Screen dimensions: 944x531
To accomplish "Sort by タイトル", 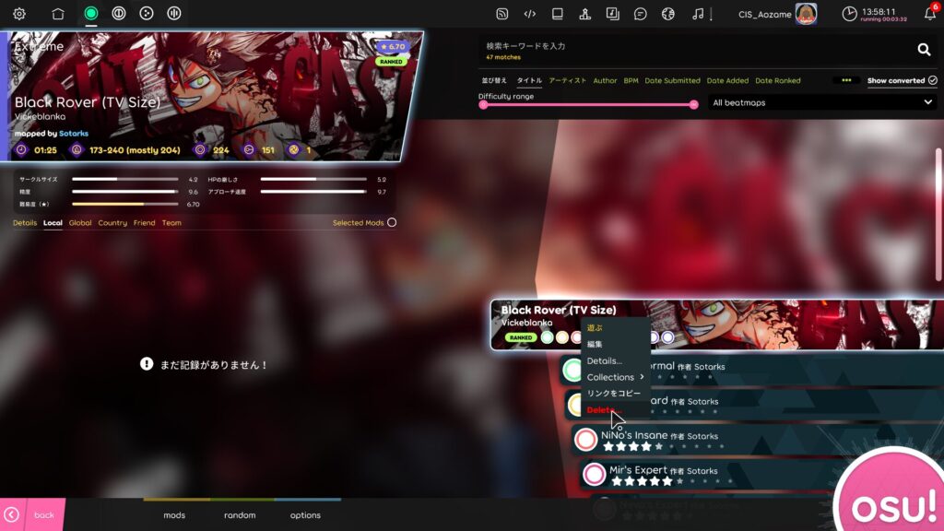I will [529, 81].
